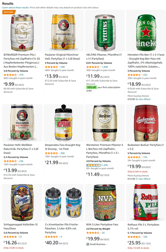Image resolution: width=166 pixels, height=252 pixels.
Task: Open the Learn about these results link
Action: click(x=15, y=7)
